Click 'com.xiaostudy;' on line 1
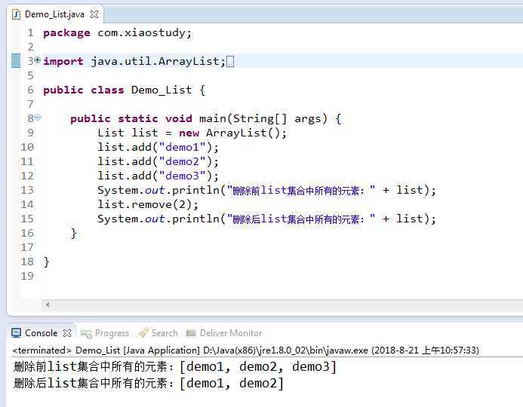The height and width of the screenshot is (407, 523). pos(144,33)
